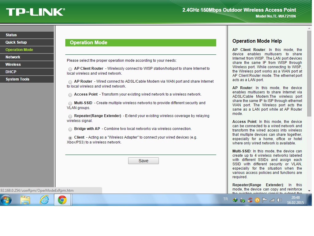The width and height of the screenshot is (314, 236).
Task: Click the 'AP Client Router' option label
Action: pyautogui.click(x=89, y=69)
